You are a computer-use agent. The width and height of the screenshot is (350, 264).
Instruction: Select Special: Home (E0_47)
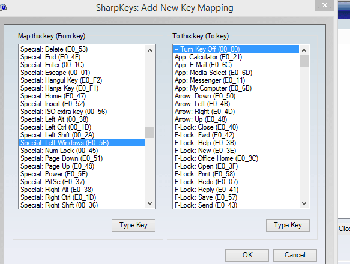pyautogui.click(x=82, y=96)
